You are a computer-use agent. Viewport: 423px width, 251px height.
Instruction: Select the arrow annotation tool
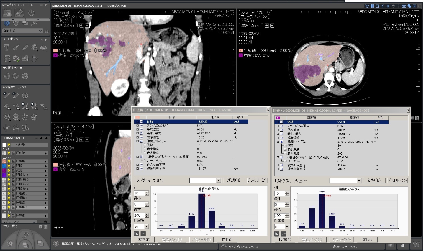[16, 47]
